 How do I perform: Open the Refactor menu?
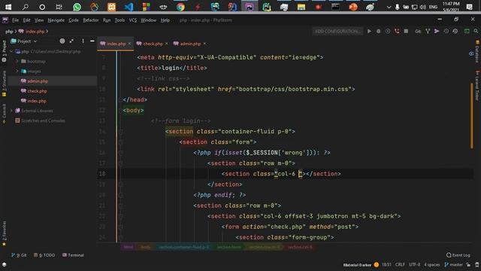click(91, 20)
